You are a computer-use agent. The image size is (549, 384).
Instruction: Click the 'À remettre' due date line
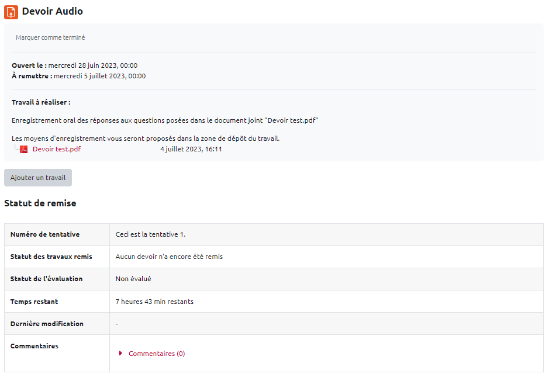coord(78,76)
